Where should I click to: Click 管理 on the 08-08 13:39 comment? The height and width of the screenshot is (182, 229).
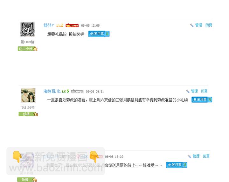(x=196, y=156)
